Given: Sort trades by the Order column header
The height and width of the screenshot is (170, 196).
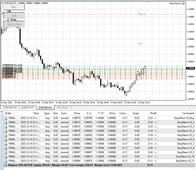Looking at the screenshot, I should (x=8, y=113).
